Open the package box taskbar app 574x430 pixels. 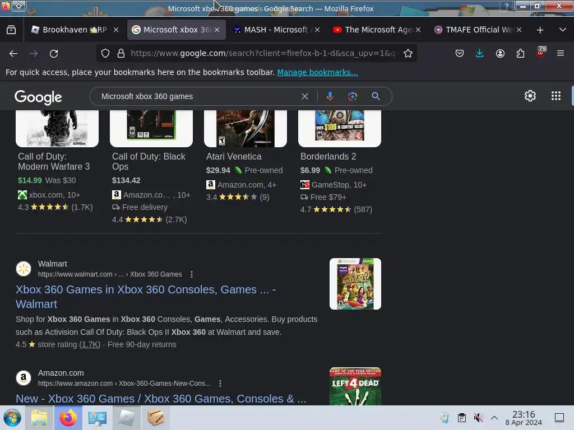[x=156, y=418]
